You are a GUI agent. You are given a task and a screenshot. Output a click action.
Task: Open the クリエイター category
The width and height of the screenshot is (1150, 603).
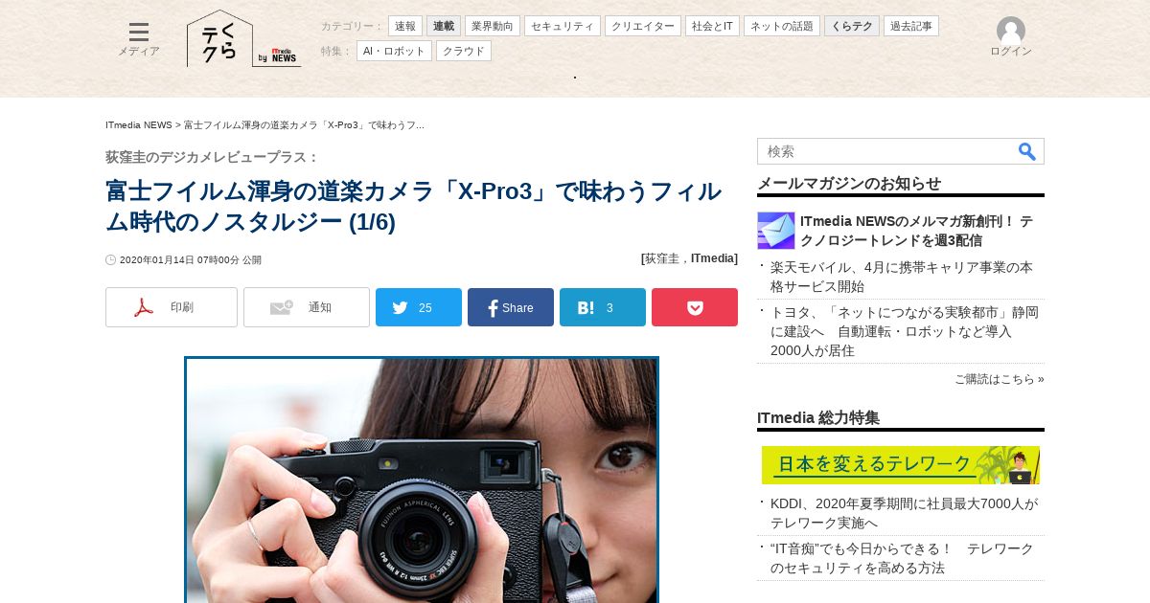coord(643,26)
